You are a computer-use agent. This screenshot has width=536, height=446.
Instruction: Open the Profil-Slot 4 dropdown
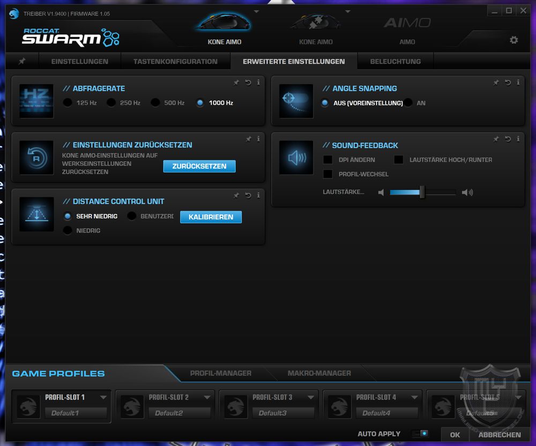pos(414,397)
